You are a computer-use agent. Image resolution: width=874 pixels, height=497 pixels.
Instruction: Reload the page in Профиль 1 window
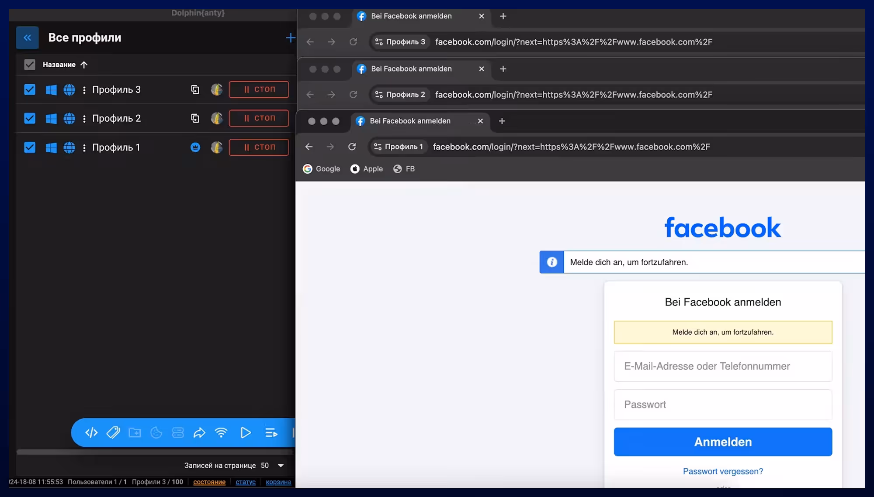[352, 147]
